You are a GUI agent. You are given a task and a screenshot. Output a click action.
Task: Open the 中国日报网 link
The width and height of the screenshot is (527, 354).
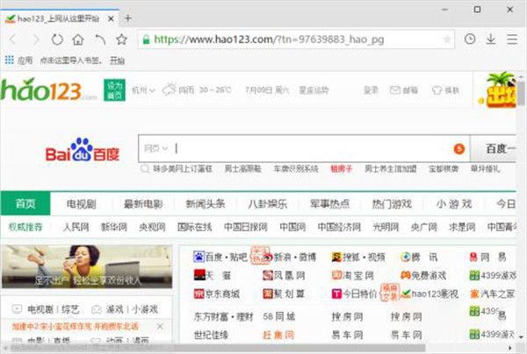point(245,227)
